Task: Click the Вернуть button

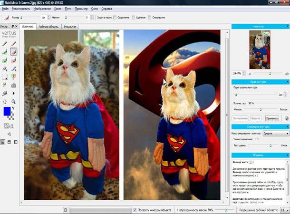Action: pos(256,118)
